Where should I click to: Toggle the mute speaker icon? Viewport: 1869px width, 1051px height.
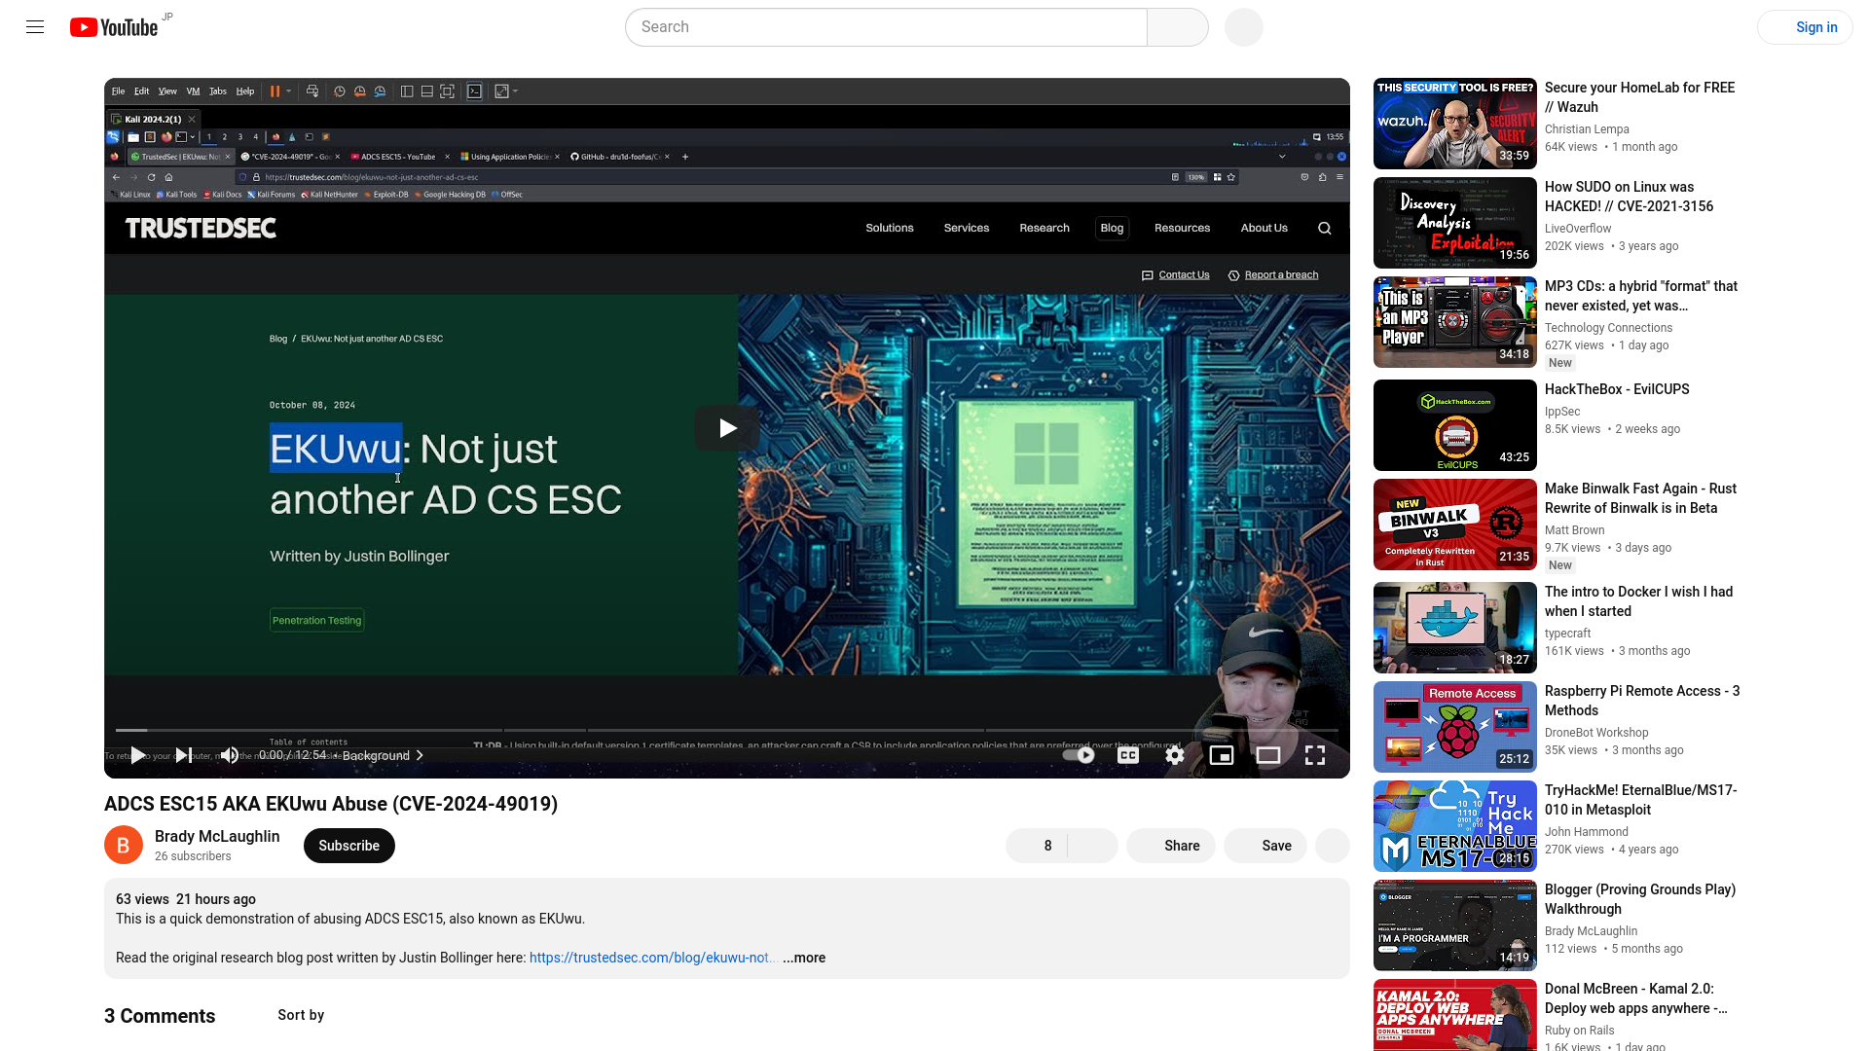point(231,756)
